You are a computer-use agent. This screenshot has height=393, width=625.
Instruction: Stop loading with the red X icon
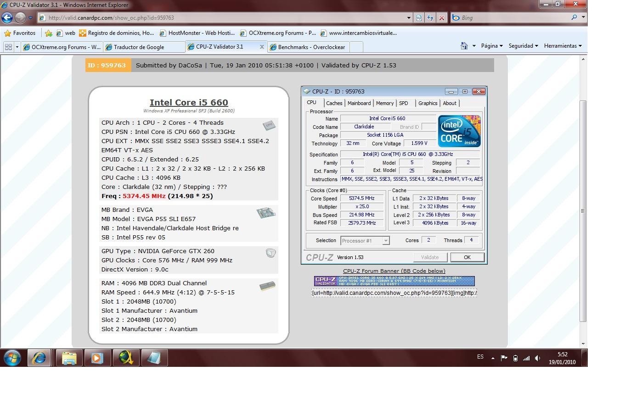click(x=442, y=18)
